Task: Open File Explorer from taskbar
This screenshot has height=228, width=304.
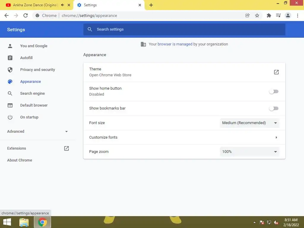Action: tap(24, 222)
